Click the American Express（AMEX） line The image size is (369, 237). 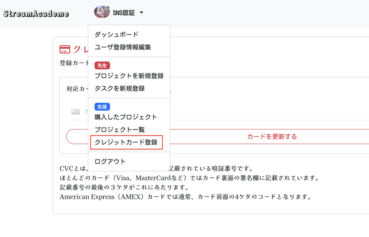[185, 197]
